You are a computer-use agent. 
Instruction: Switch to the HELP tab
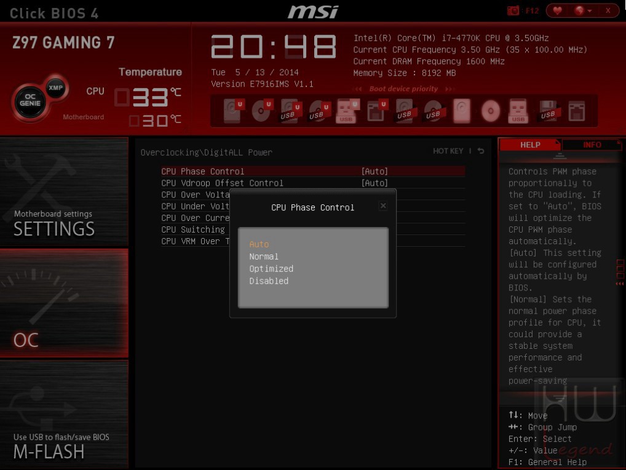[x=530, y=145]
